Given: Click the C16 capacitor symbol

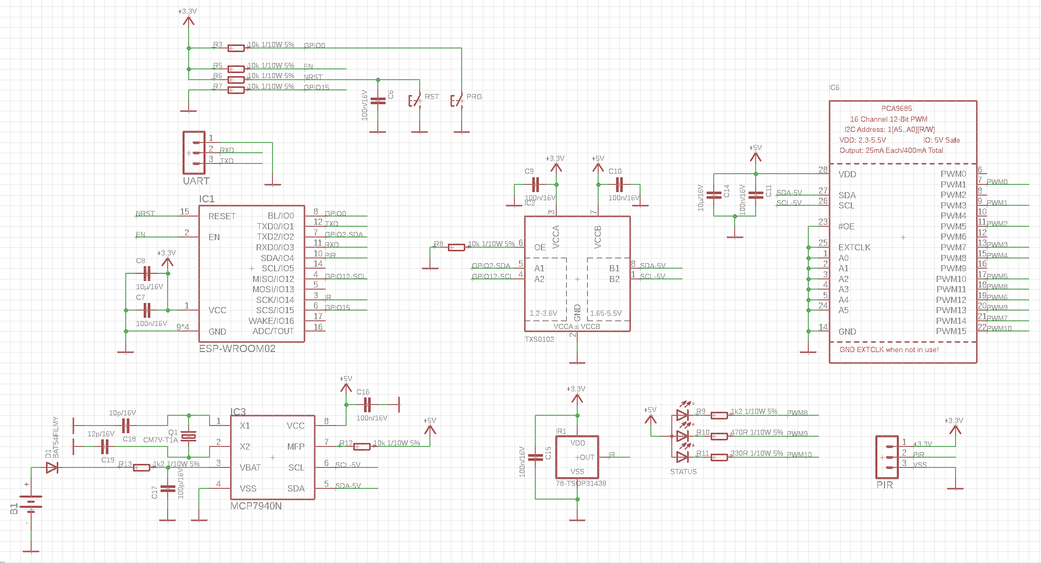Looking at the screenshot, I should point(367,405).
